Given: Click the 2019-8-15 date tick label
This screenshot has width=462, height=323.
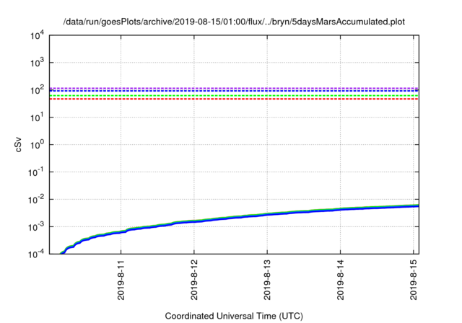Looking at the screenshot, I should pos(414,280).
